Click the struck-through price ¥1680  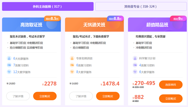(x=74, y=84)
